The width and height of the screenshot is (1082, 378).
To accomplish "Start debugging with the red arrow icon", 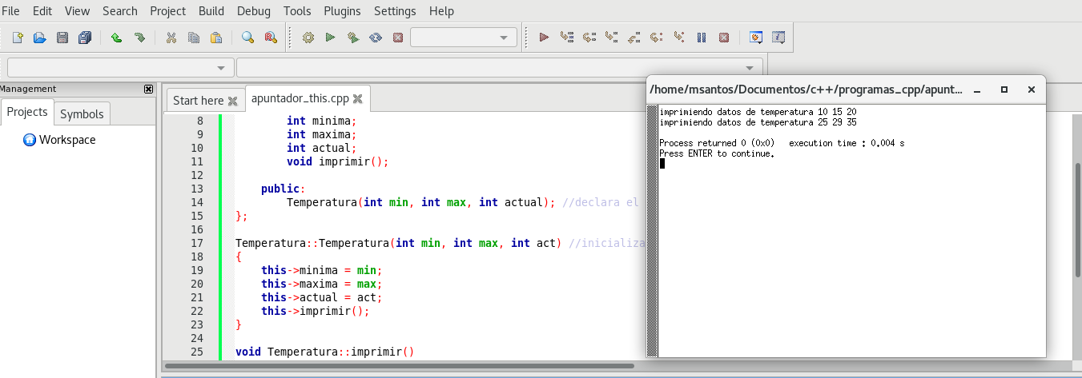I will coord(544,38).
